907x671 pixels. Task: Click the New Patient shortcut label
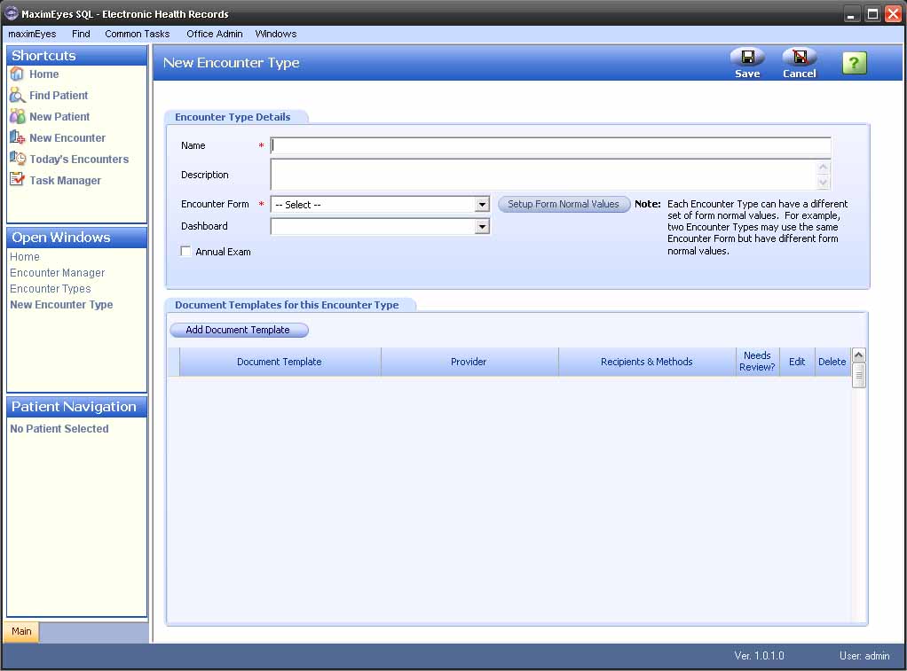(x=59, y=117)
